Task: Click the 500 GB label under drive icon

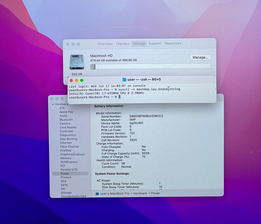Action: click(x=77, y=74)
